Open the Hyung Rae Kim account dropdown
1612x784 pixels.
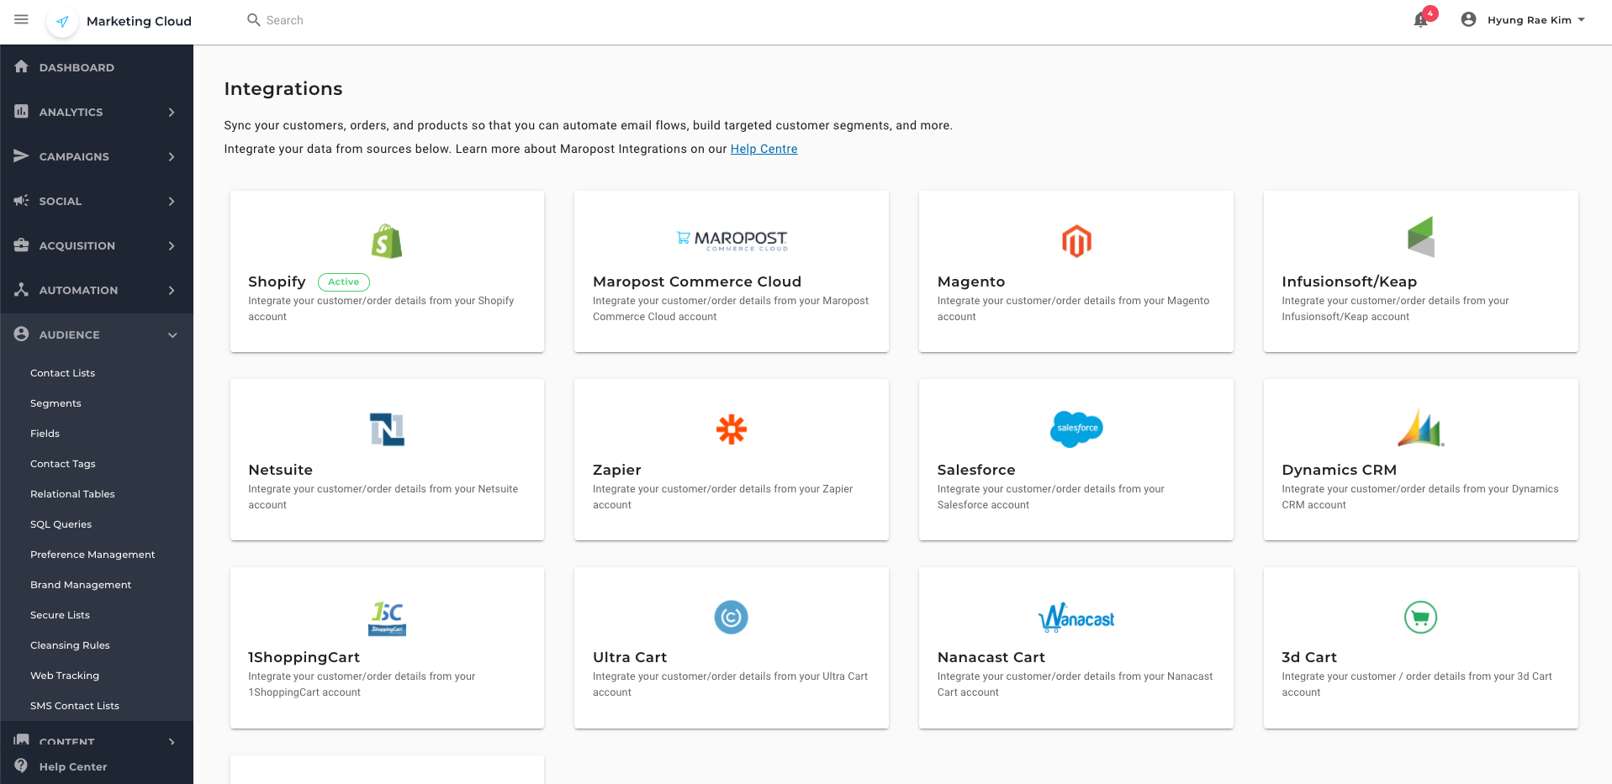pos(1524,20)
